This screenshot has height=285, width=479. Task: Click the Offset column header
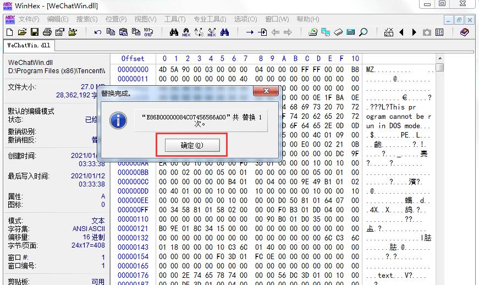(x=133, y=58)
